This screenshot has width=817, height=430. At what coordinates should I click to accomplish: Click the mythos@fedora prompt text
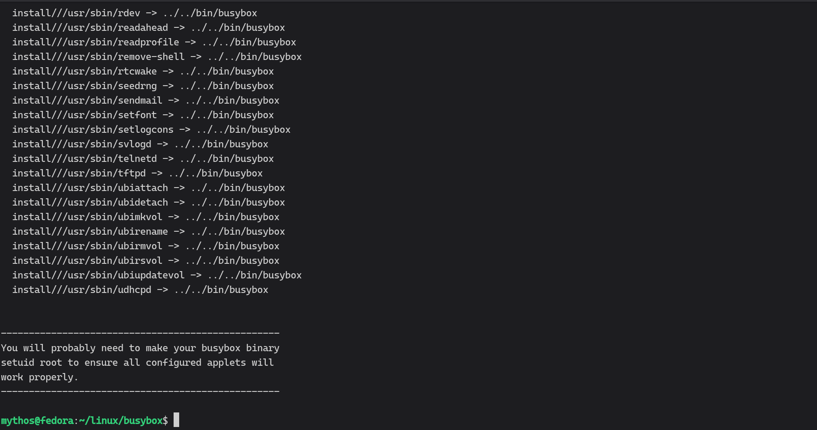click(37, 421)
